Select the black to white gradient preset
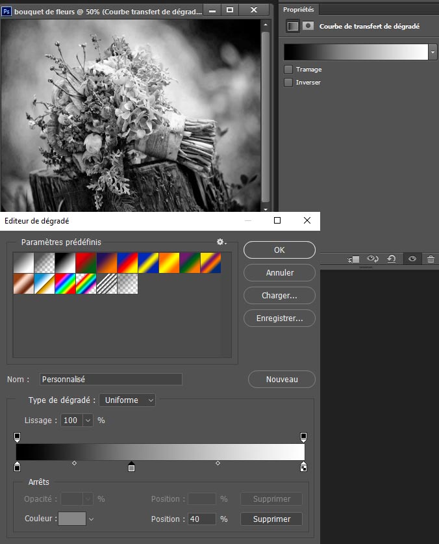Screen dimensions: 439x544 coord(66,263)
